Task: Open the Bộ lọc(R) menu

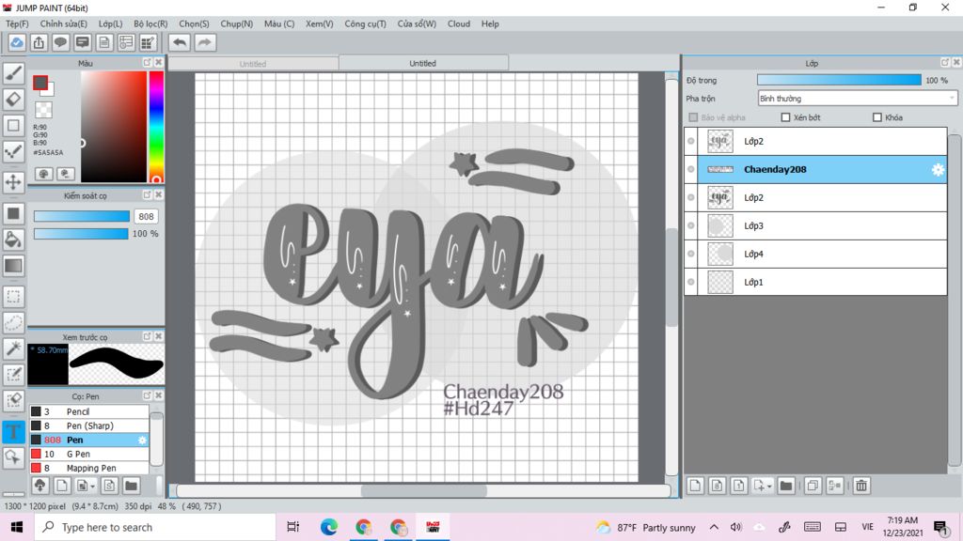Action: point(150,23)
